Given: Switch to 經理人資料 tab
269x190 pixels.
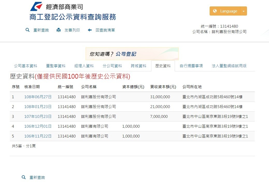Looking at the screenshot, I should [x=84, y=66].
